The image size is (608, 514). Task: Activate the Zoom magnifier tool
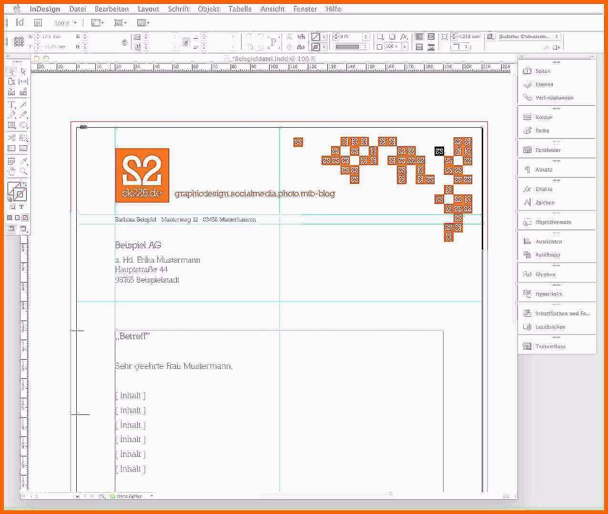click(23, 171)
